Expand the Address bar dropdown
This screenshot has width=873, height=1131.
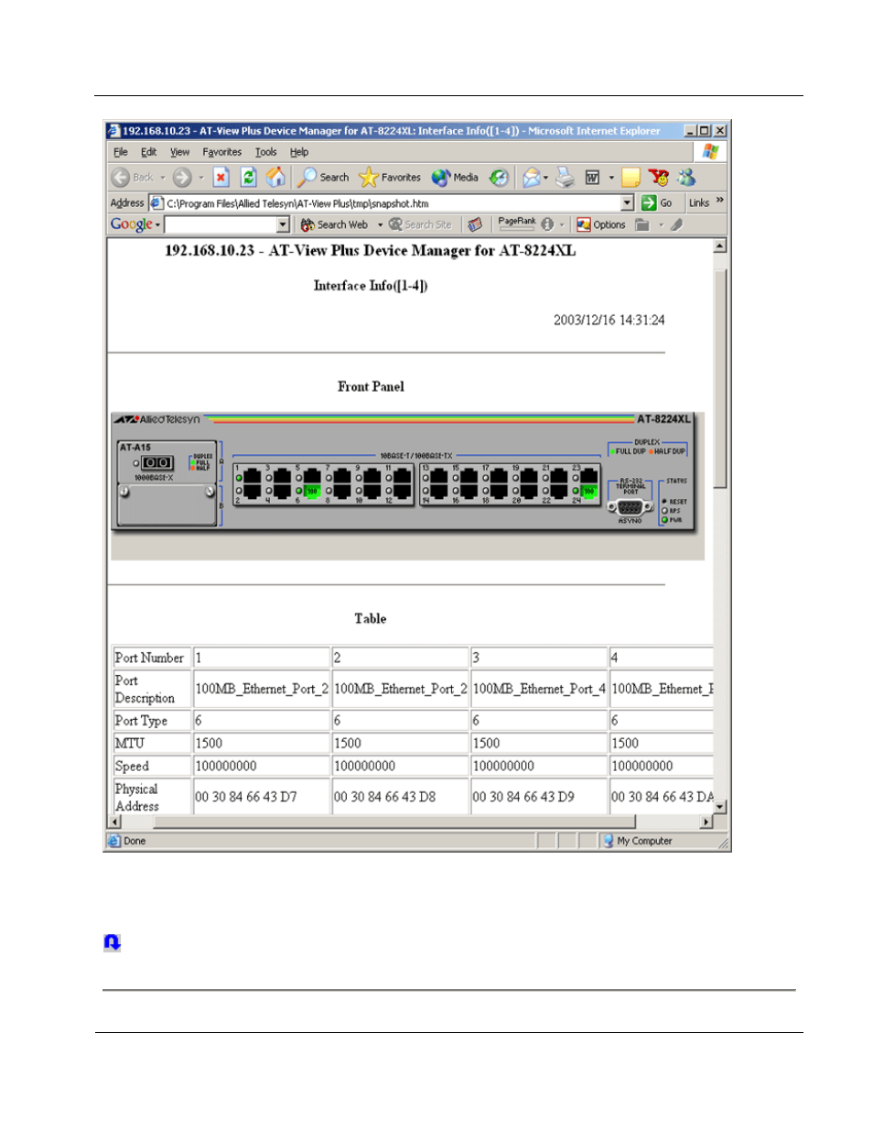tap(627, 203)
